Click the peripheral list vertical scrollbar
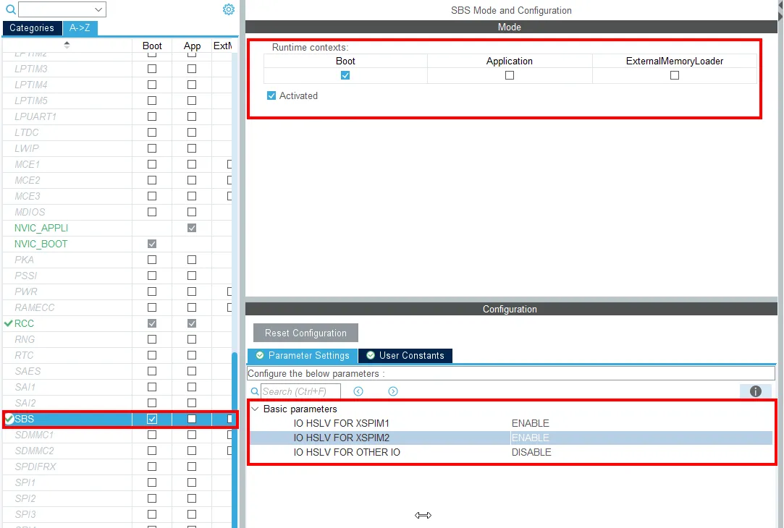This screenshot has width=784, height=528. coord(235,440)
